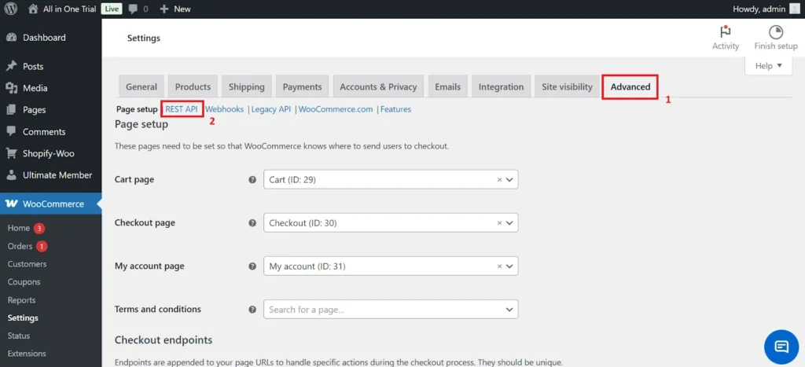Click the Cart page help question icon
805x367 pixels.
click(x=252, y=180)
